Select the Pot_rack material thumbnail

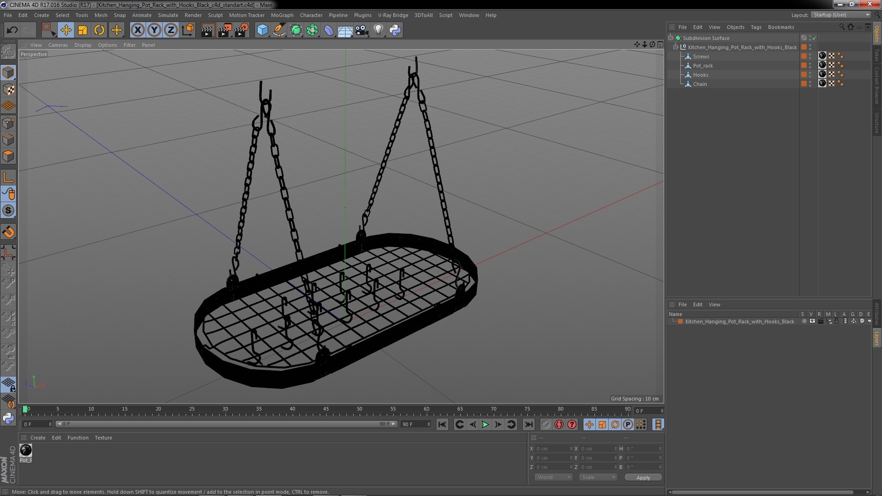tap(26, 450)
